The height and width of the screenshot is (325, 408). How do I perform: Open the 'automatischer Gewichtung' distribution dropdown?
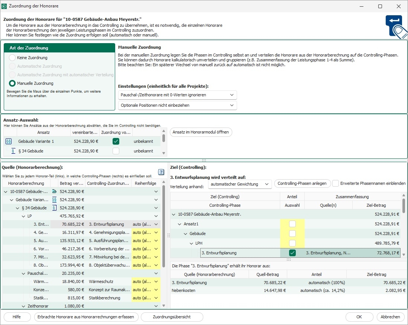tap(240, 184)
